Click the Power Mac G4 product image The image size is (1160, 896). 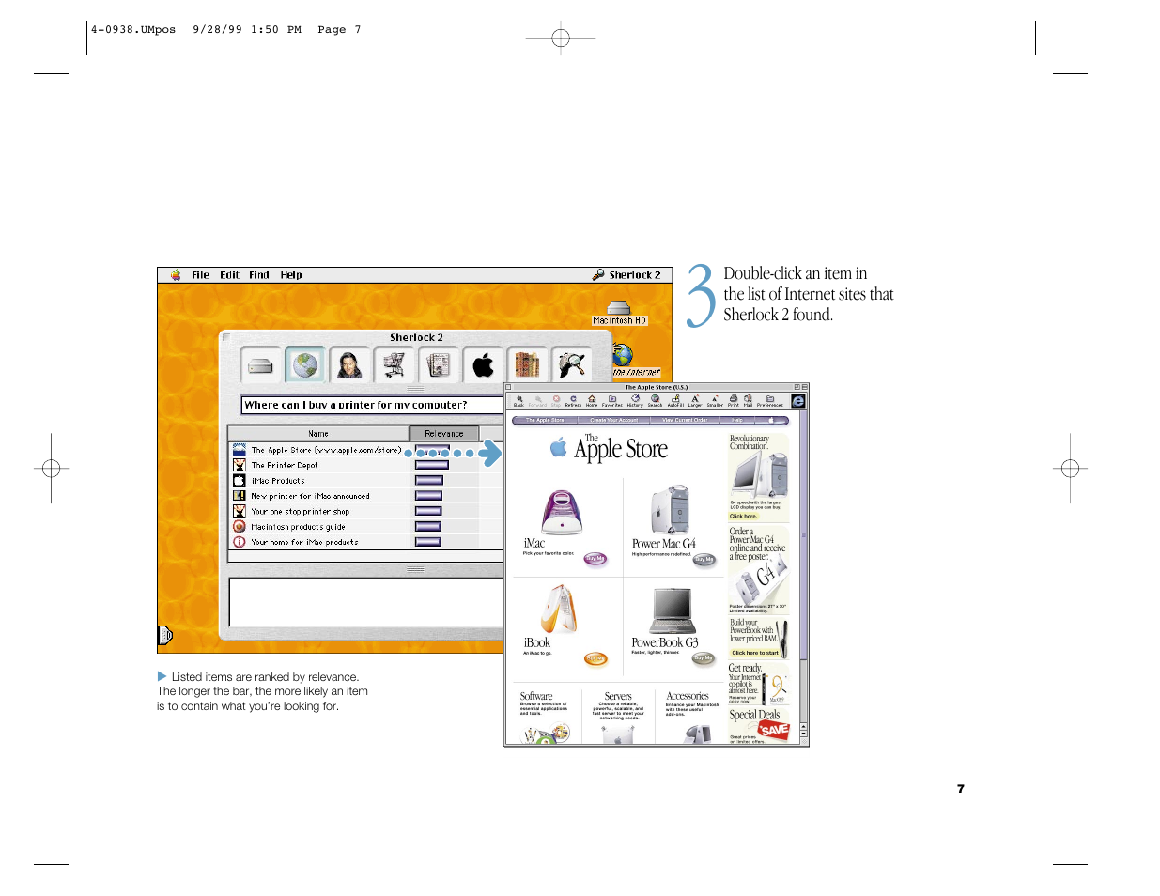click(671, 510)
